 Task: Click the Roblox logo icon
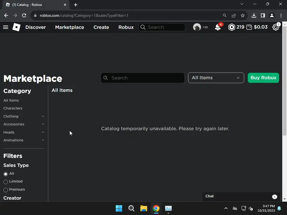click(16, 27)
